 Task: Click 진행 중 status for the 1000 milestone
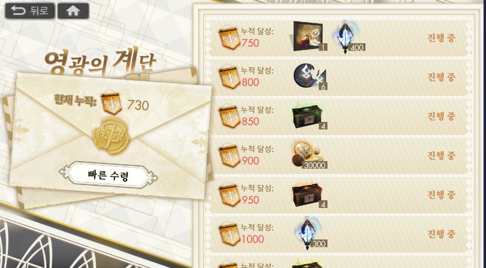(441, 234)
